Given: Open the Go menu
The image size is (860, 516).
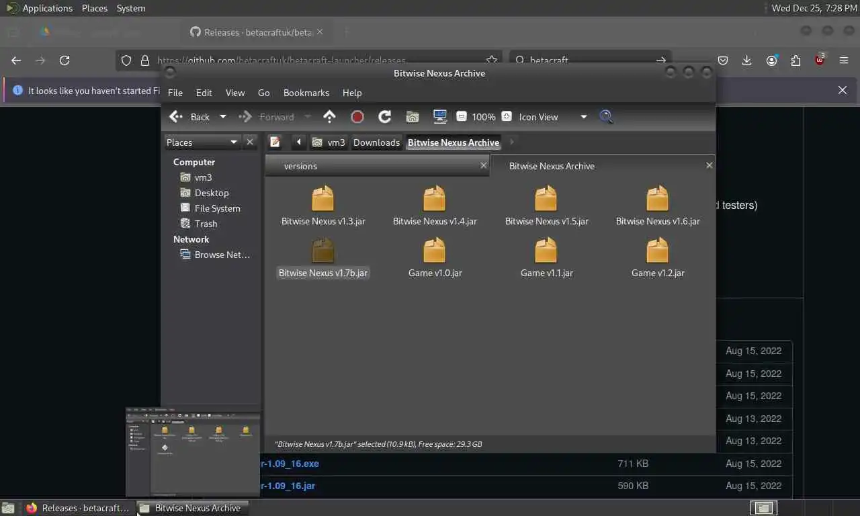Looking at the screenshot, I should (x=264, y=93).
